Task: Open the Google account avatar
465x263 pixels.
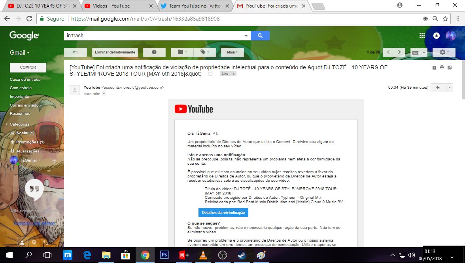Action: tap(450, 36)
